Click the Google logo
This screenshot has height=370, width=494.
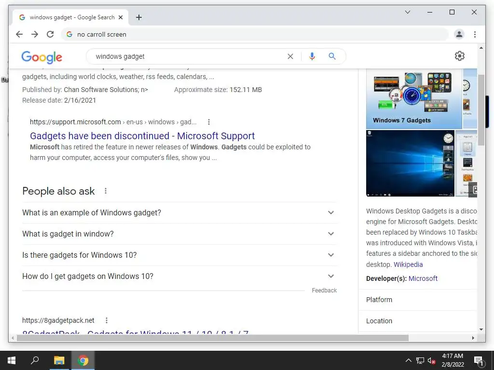(41, 57)
